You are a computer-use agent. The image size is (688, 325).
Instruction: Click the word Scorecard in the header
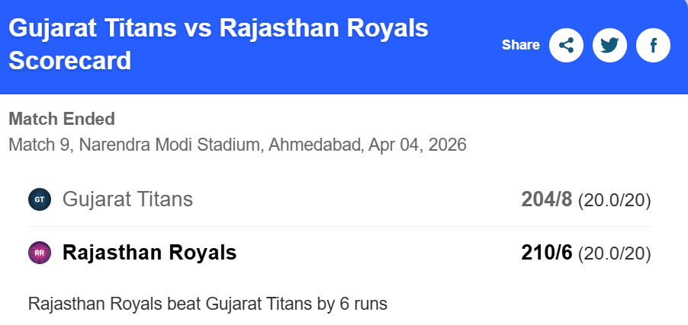click(x=70, y=60)
